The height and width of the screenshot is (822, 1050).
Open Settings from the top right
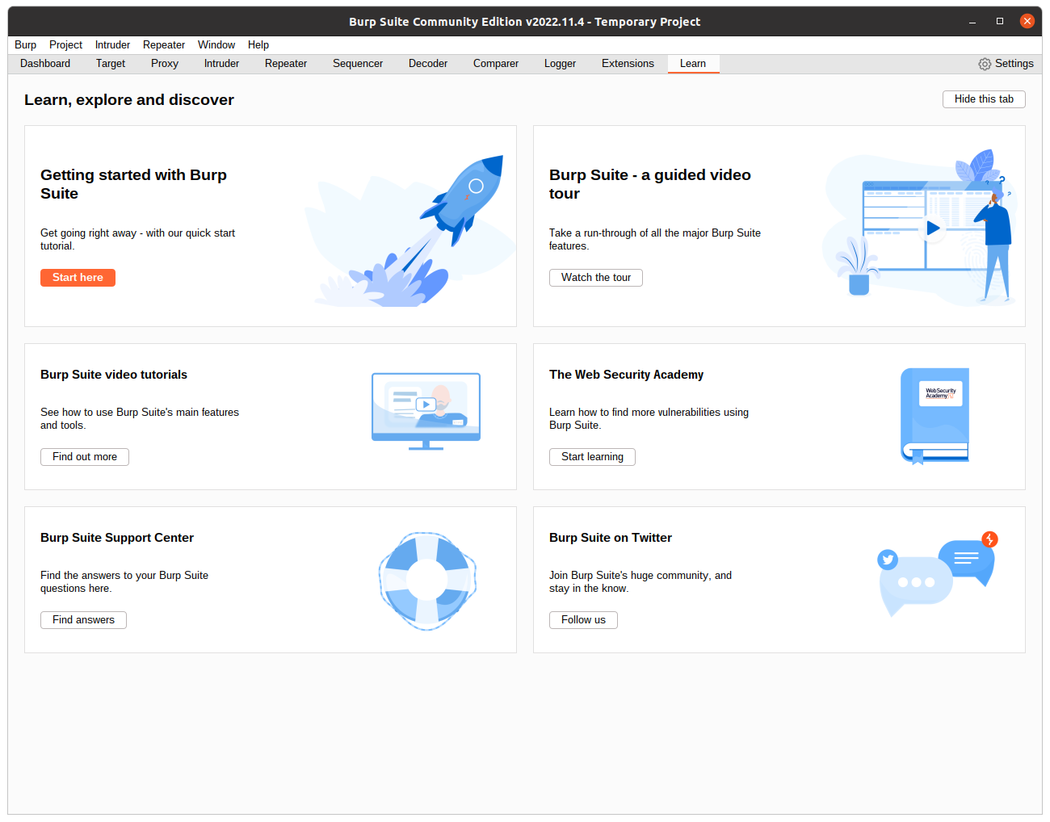pyautogui.click(x=1006, y=64)
